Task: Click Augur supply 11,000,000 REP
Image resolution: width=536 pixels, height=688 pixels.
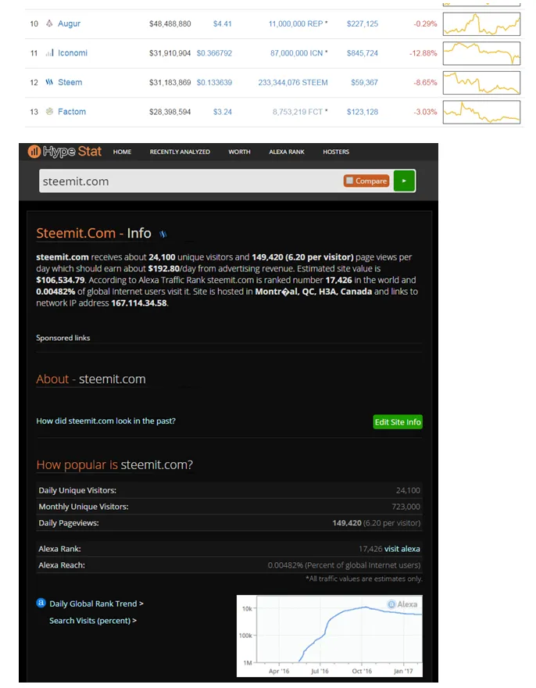Action: coord(295,23)
